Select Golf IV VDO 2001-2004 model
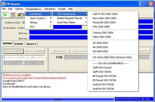The image size is (155, 102). [x=105, y=14]
